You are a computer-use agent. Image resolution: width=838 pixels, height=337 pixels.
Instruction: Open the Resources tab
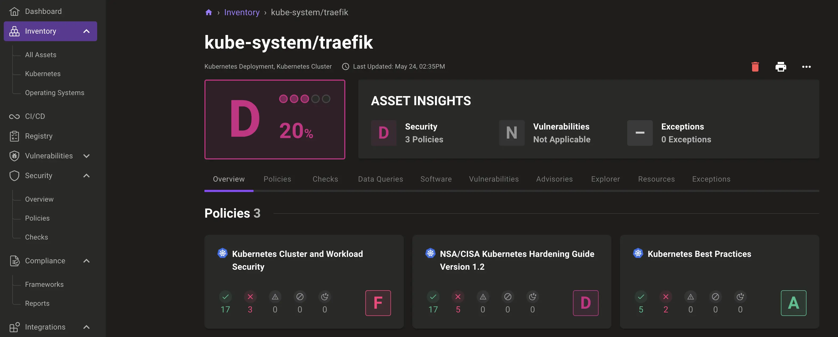[x=656, y=179]
